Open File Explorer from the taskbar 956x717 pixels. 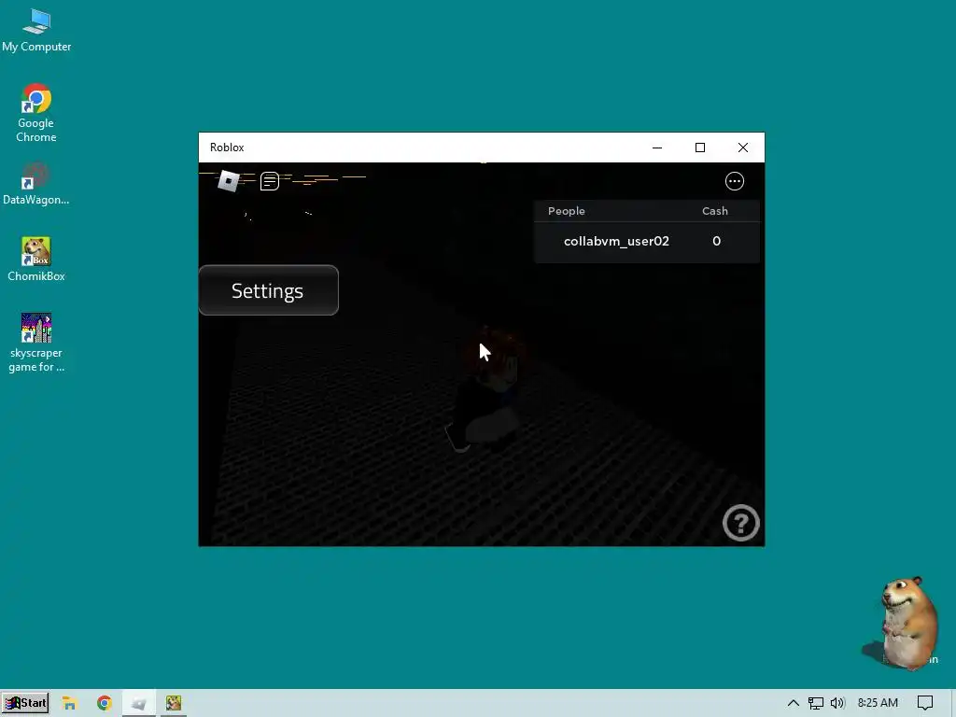pyautogui.click(x=69, y=703)
